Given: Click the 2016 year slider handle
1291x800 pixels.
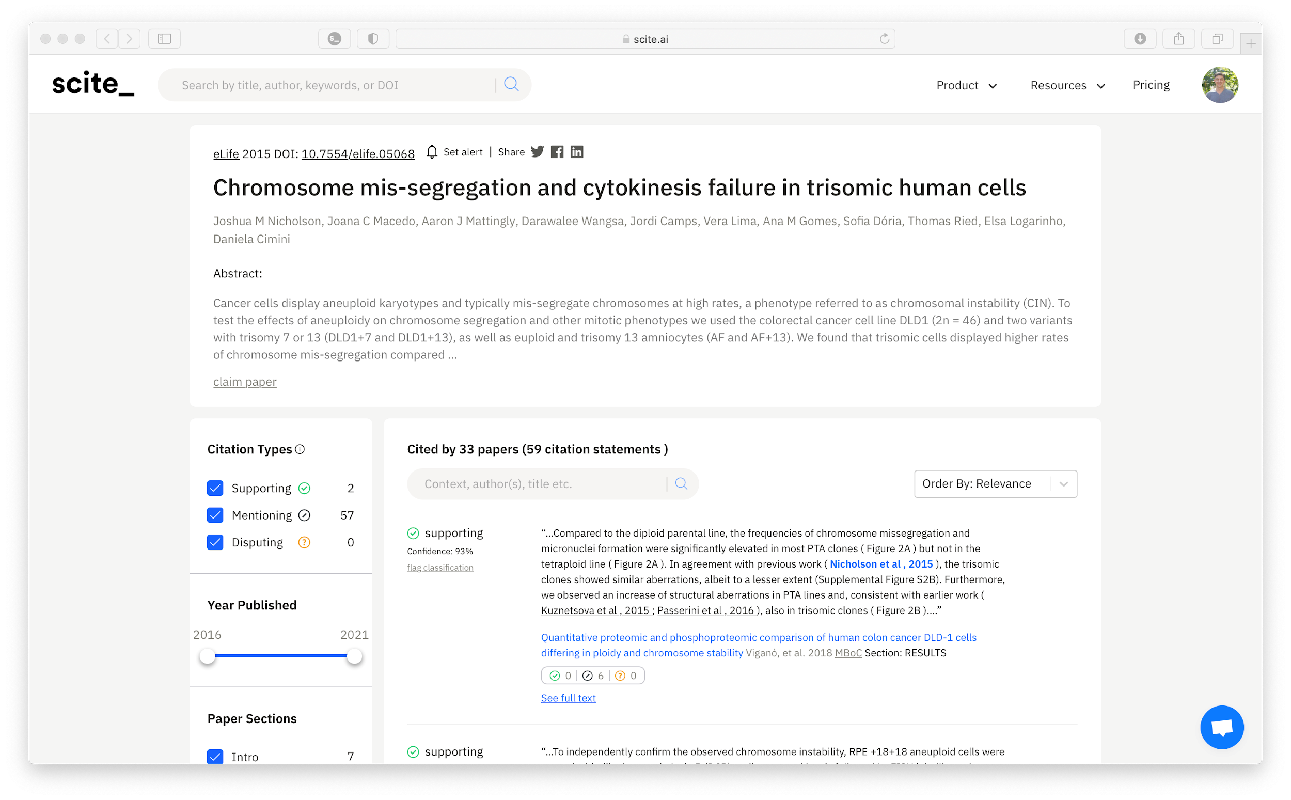Looking at the screenshot, I should point(207,656).
